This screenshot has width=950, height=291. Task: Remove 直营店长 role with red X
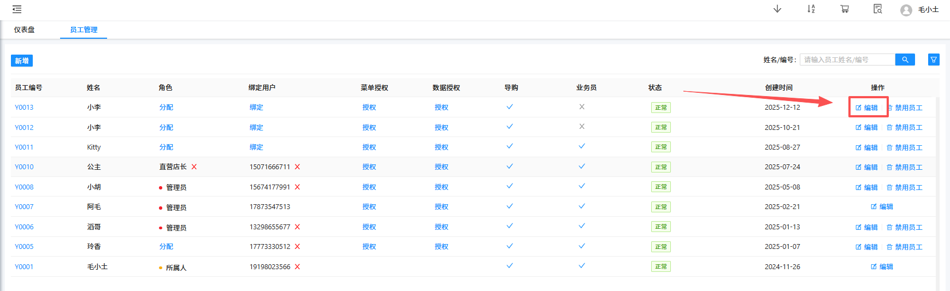(x=194, y=167)
